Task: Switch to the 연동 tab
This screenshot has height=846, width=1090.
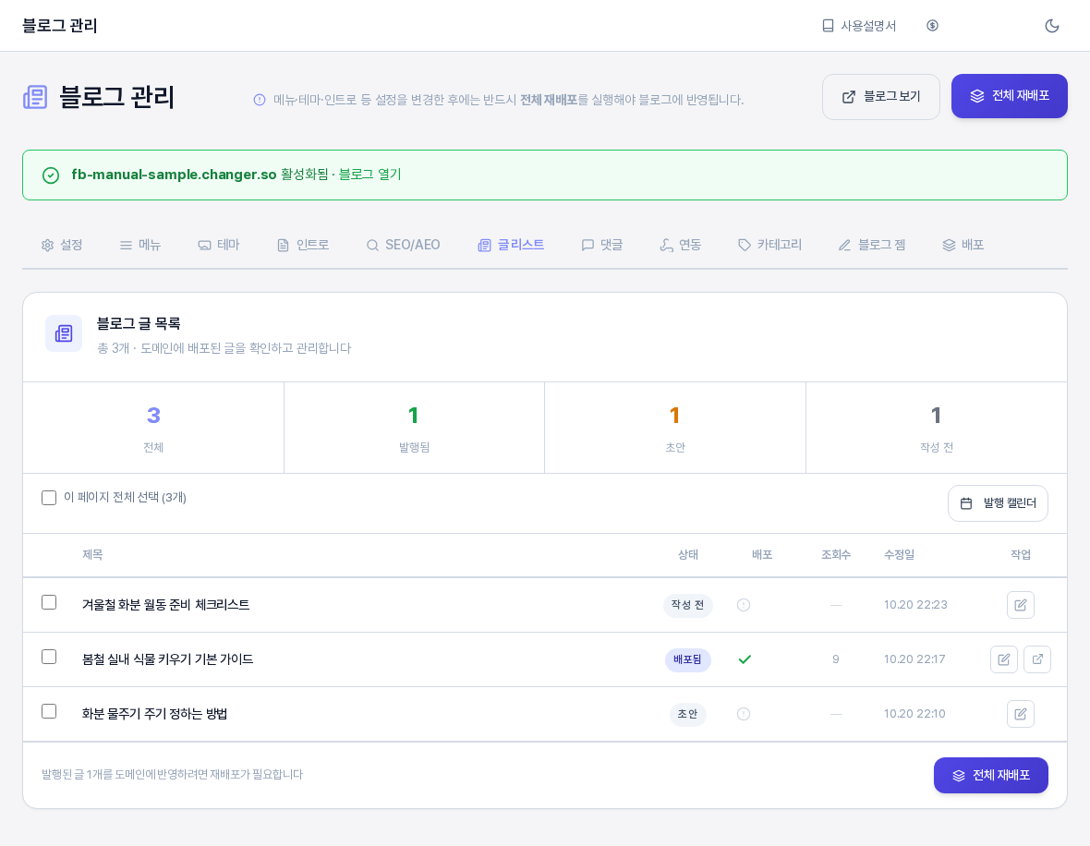Action: point(681,245)
